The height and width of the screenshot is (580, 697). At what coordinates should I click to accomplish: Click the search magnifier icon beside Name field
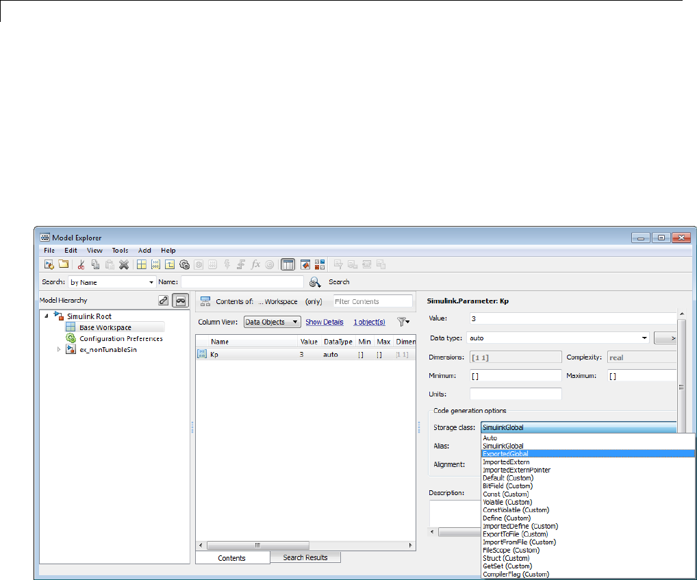(315, 281)
